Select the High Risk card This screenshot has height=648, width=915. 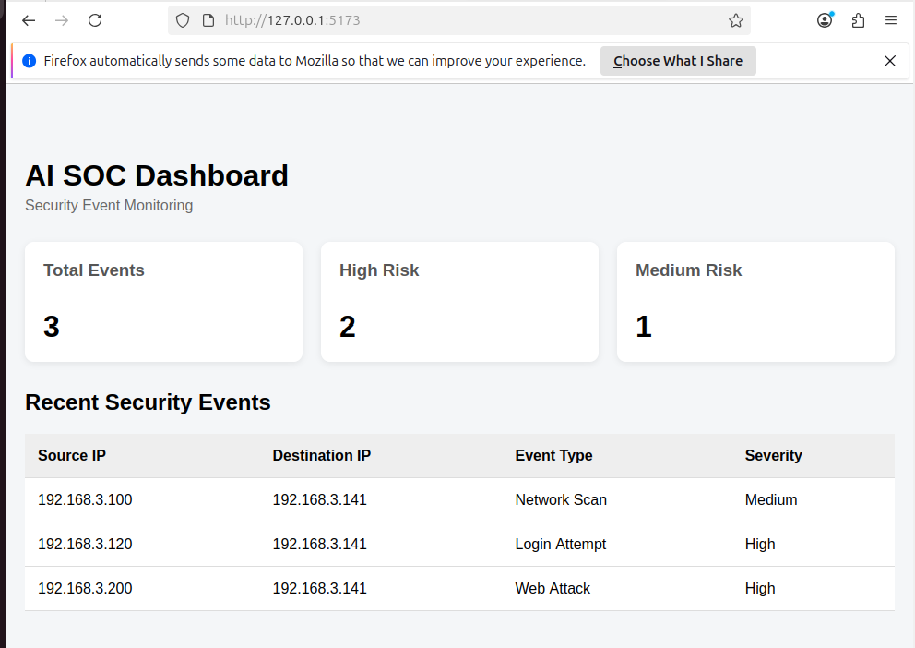tap(460, 302)
